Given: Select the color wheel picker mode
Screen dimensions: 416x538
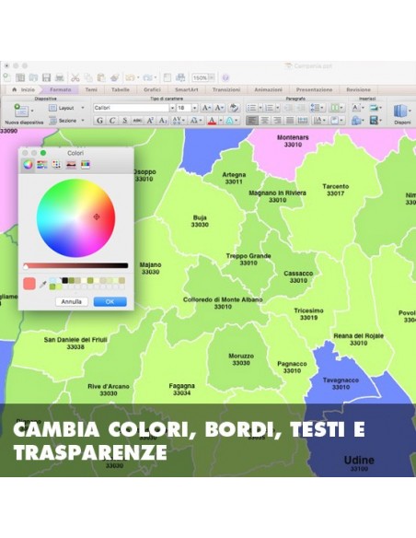Looking at the screenshot, I should [29, 164].
